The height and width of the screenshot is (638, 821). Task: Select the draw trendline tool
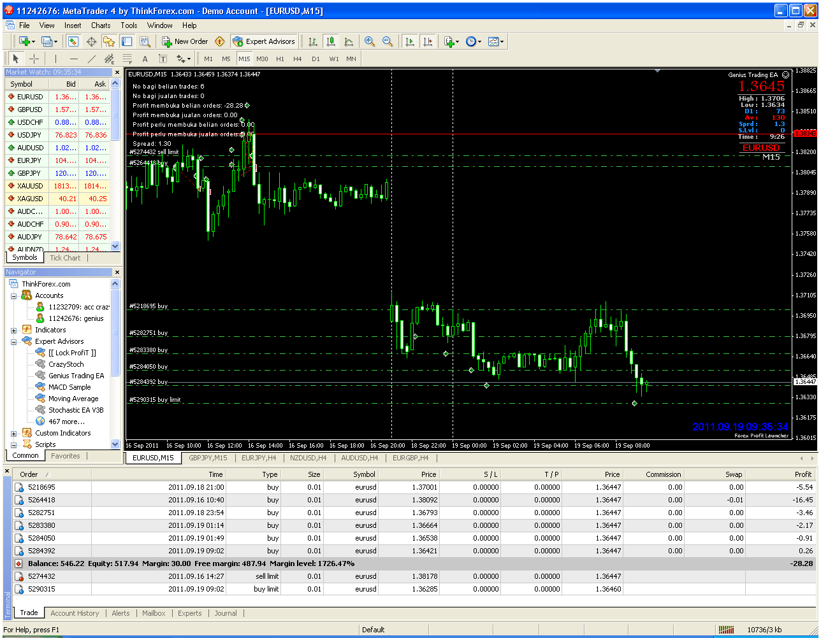[x=92, y=59]
